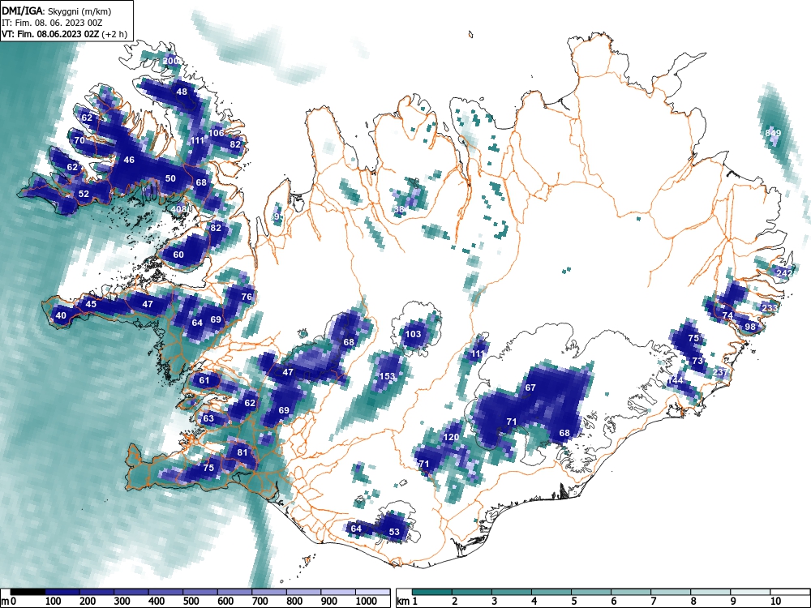The width and height of the screenshot is (811, 608).
Task: Click the visibility value '46' on the map
Action: pyautogui.click(x=129, y=160)
